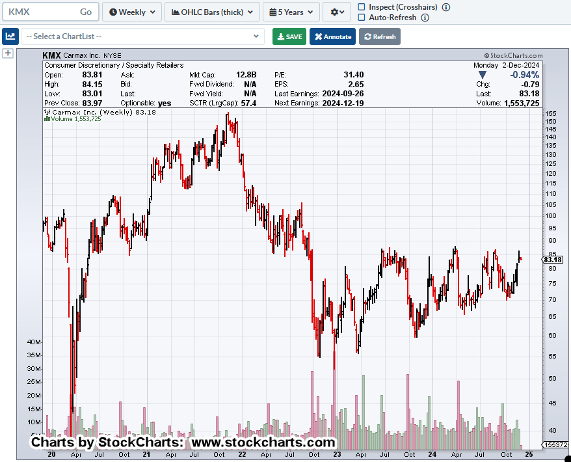571x462 pixels.
Task: Save the chart with SAVE button
Action: coord(289,36)
